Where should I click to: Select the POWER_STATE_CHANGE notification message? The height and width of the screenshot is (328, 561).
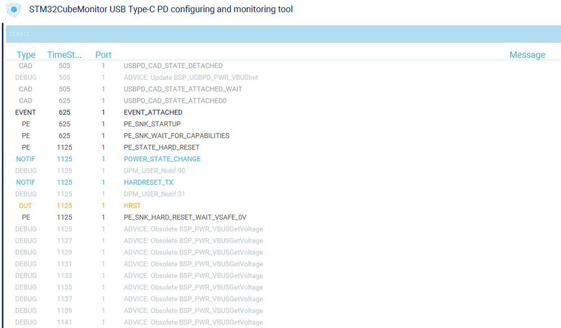[x=162, y=159]
